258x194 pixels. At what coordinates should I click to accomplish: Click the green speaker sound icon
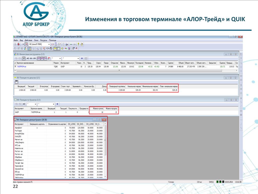pos(62,48)
